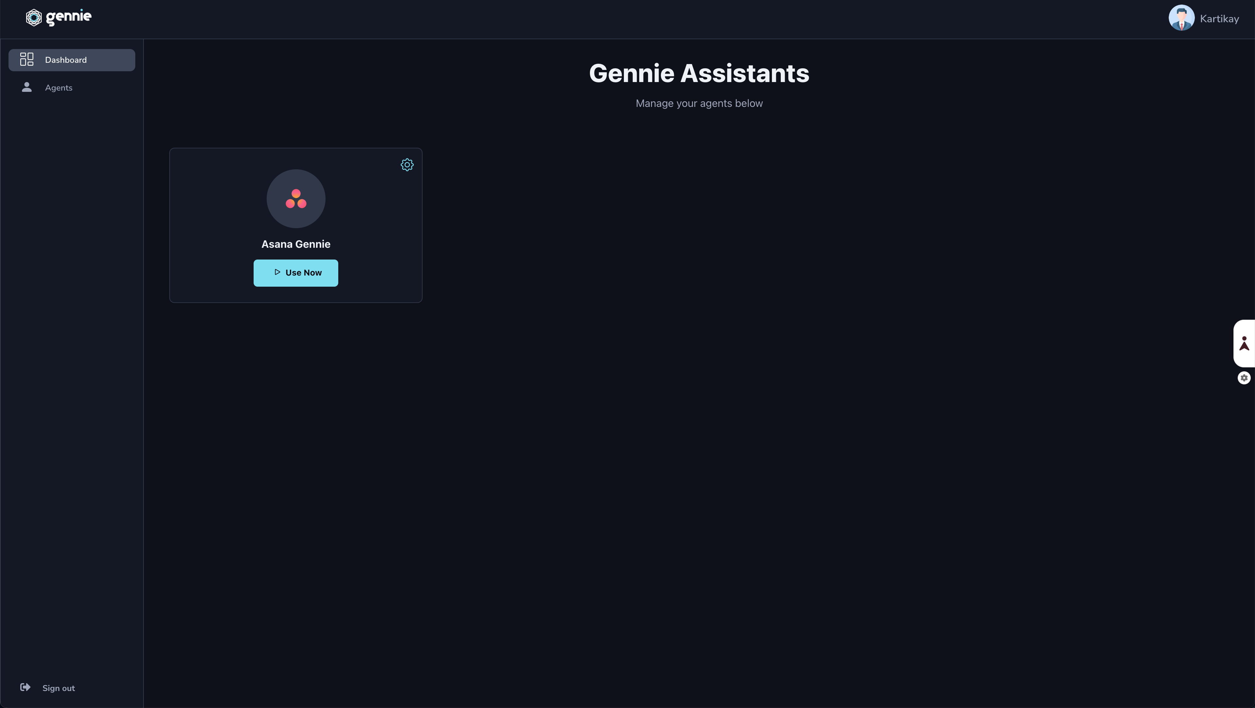Click the gear icon below the chat widget

coord(1244,378)
